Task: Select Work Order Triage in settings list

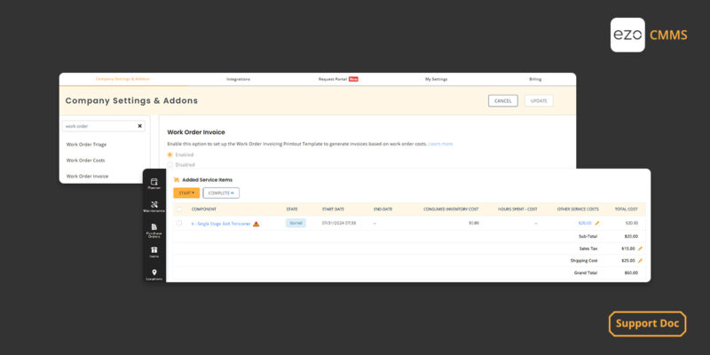Action: (x=86, y=145)
